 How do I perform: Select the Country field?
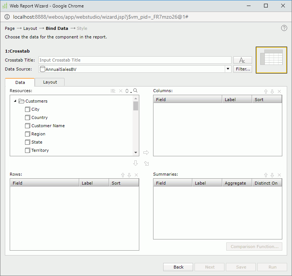click(39, 117)
